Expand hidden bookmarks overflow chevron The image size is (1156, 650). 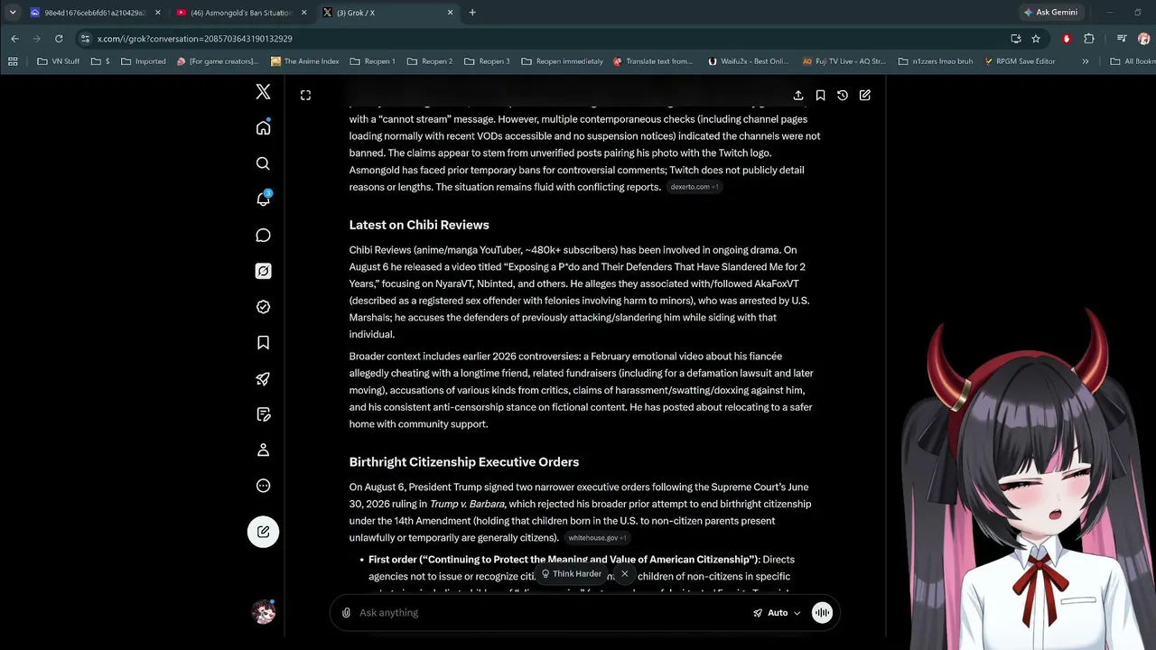[1085, 61]
